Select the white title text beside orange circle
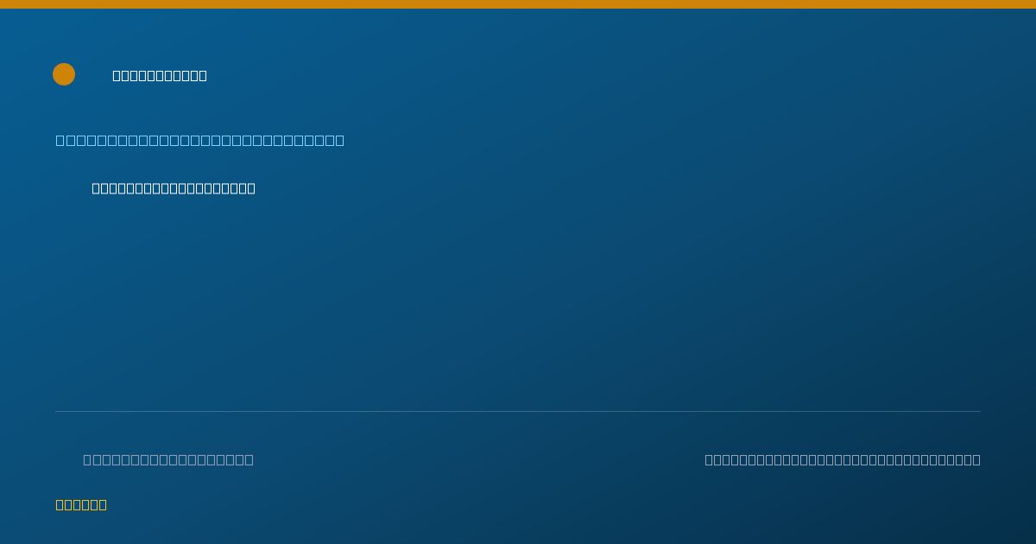This screenshot has height=544, width=1036. tap(160, 75)
